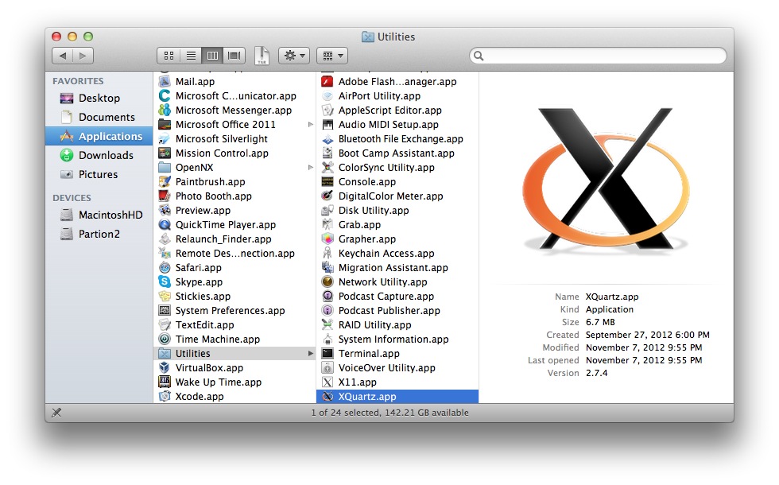The image size is (779, 485).
Task: Switch to icon view mode
Action: click(x=169, y=56)
